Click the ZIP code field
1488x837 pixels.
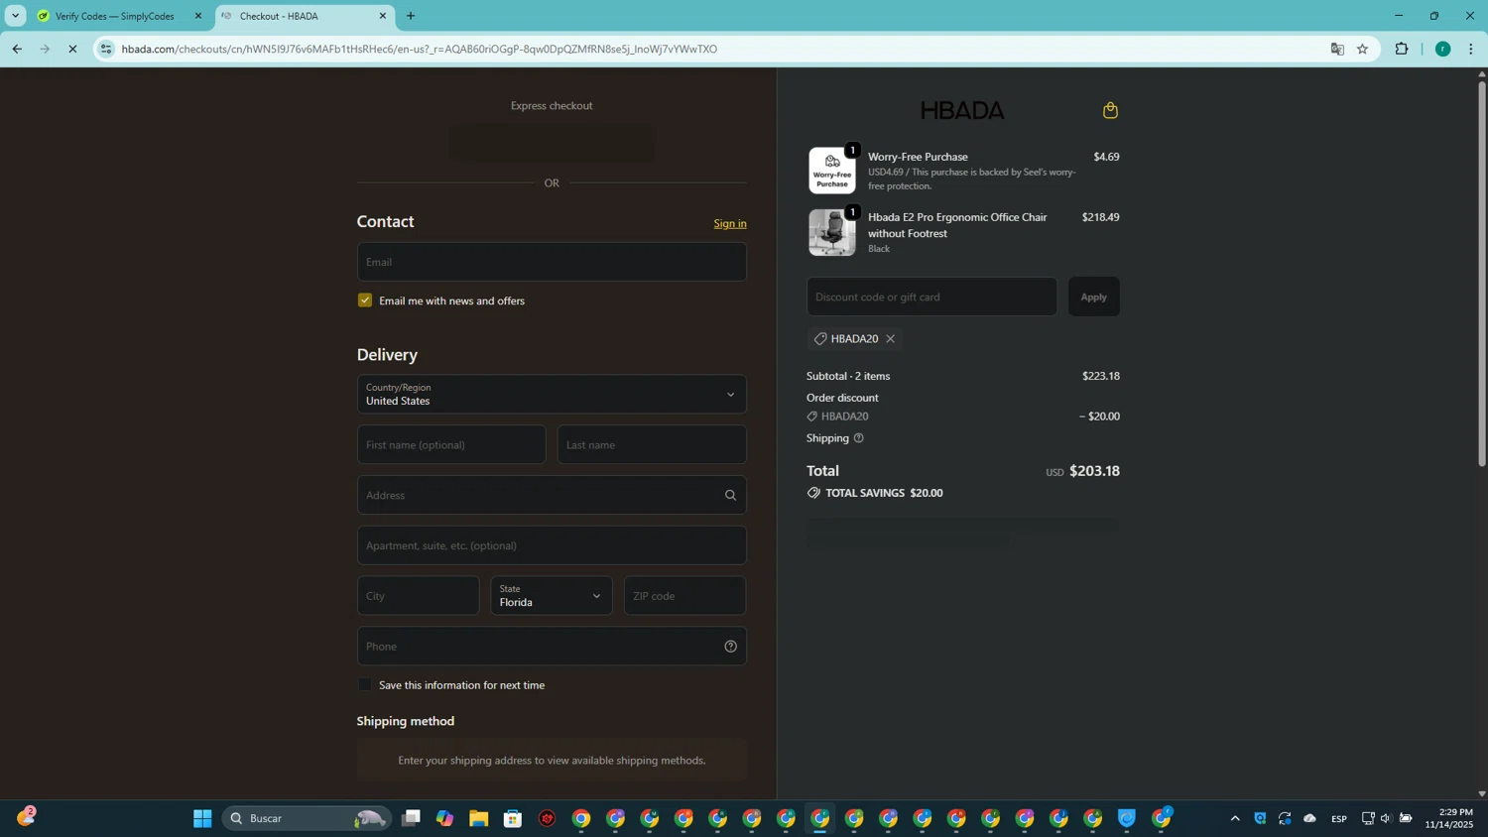tap(684, 596)
